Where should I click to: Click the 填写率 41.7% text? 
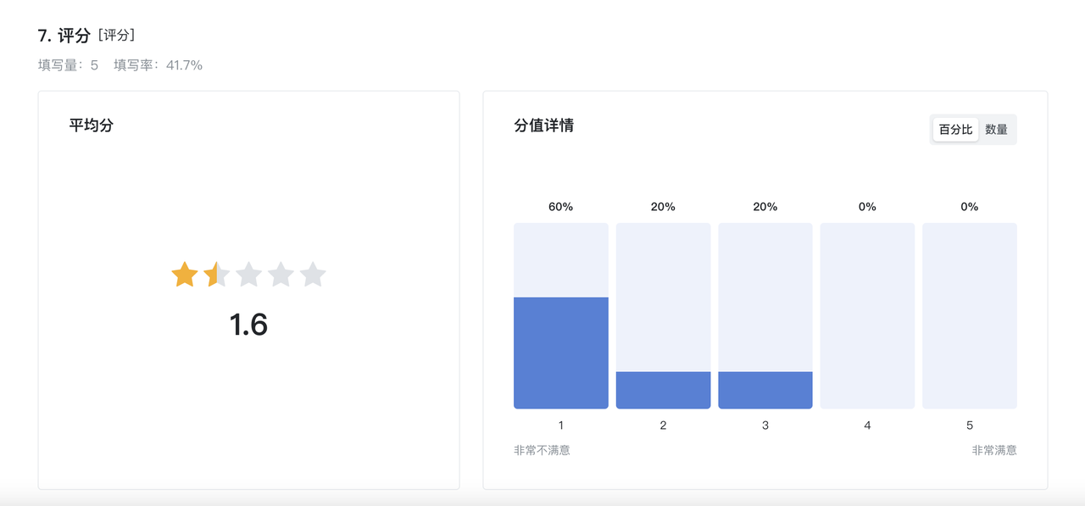(159, 64)
